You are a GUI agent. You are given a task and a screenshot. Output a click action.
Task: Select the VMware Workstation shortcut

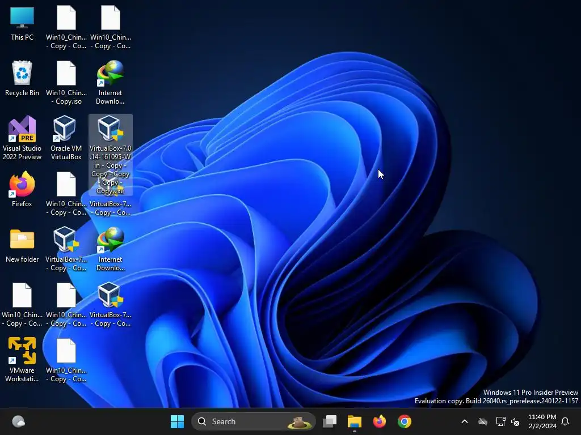(x=22, y=360)
